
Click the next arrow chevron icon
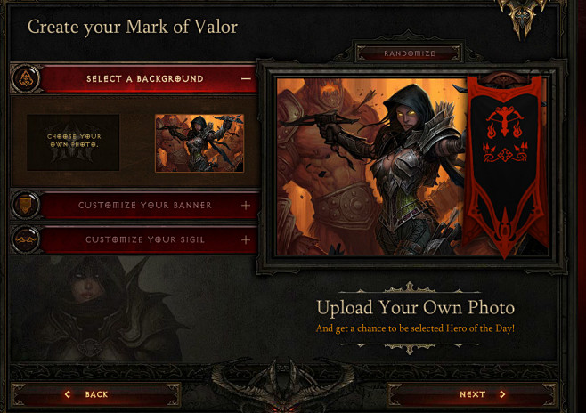502,394
